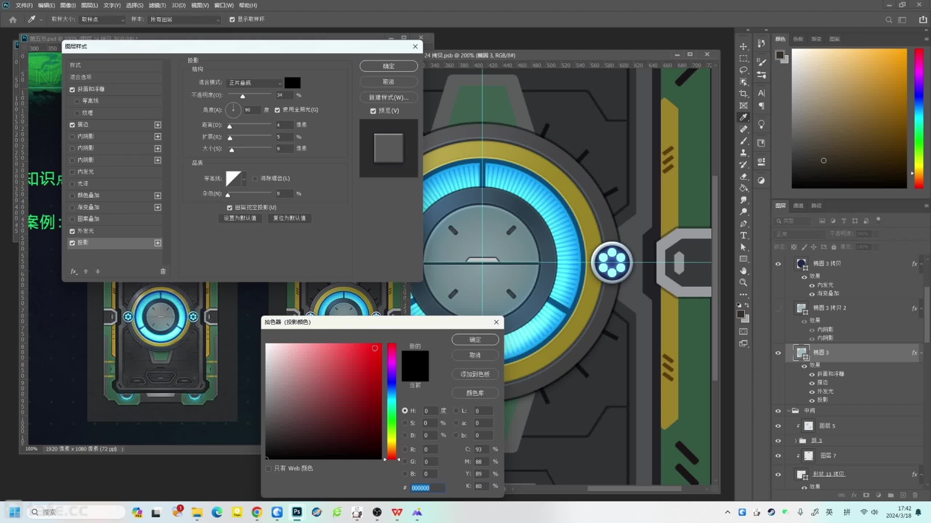Select the Zoom tool in the toolbar

[x=743, y=283]
